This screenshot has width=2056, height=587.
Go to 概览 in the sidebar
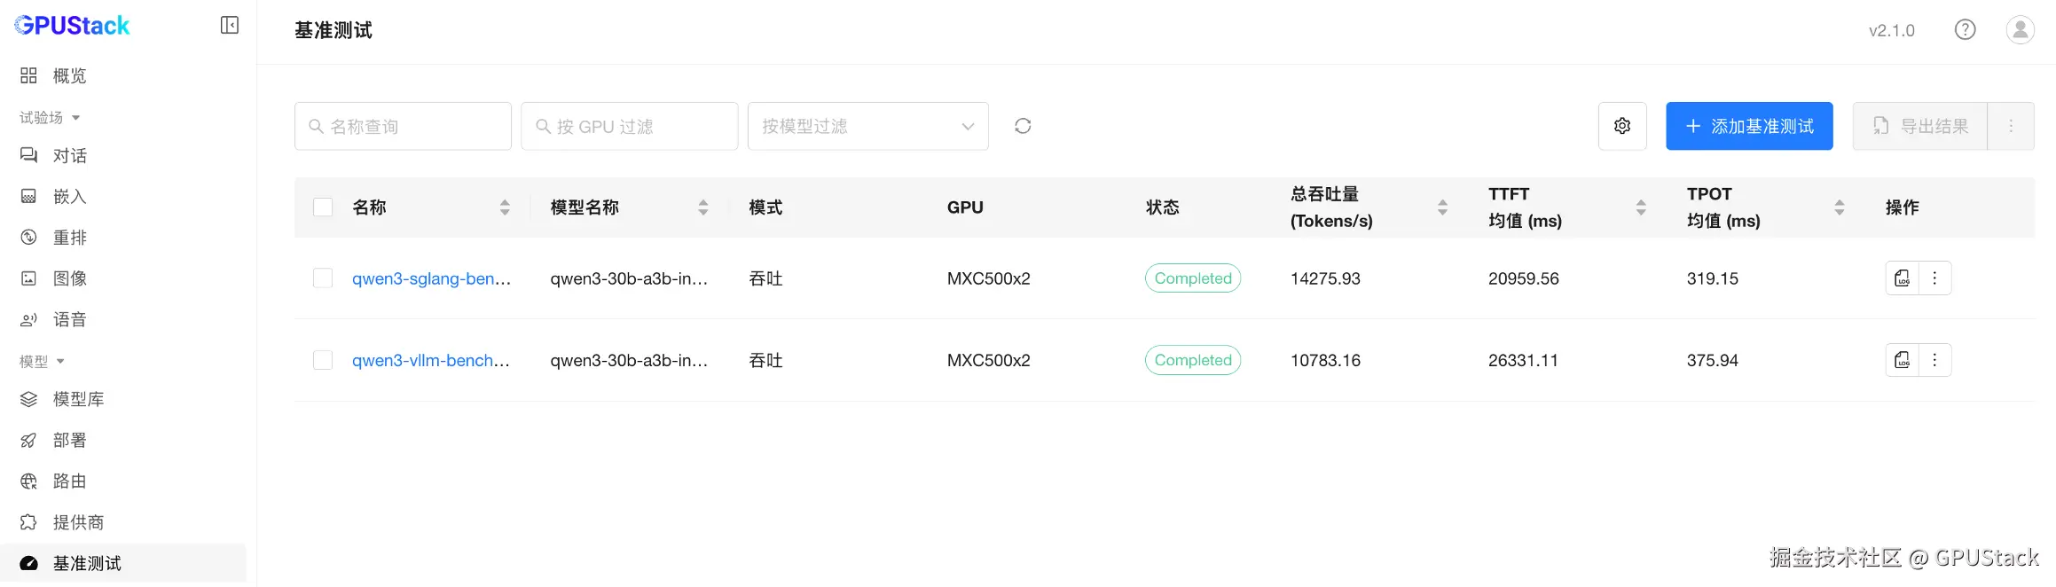pyautogui.click(x=69, y=76)
